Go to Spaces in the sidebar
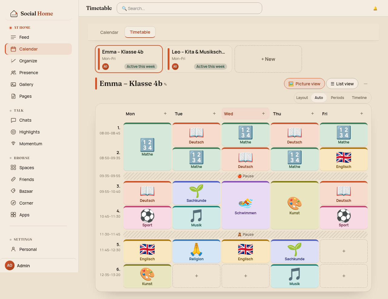388x299 pixels. click(x=38, y=168)
